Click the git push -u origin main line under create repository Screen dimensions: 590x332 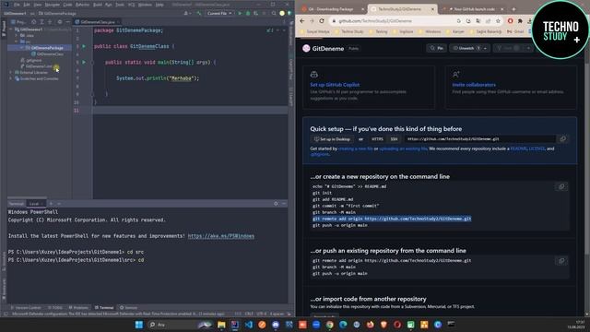pos(340,225)
